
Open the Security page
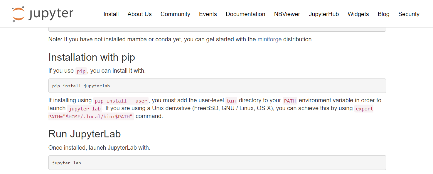click(x=409, y=14)
